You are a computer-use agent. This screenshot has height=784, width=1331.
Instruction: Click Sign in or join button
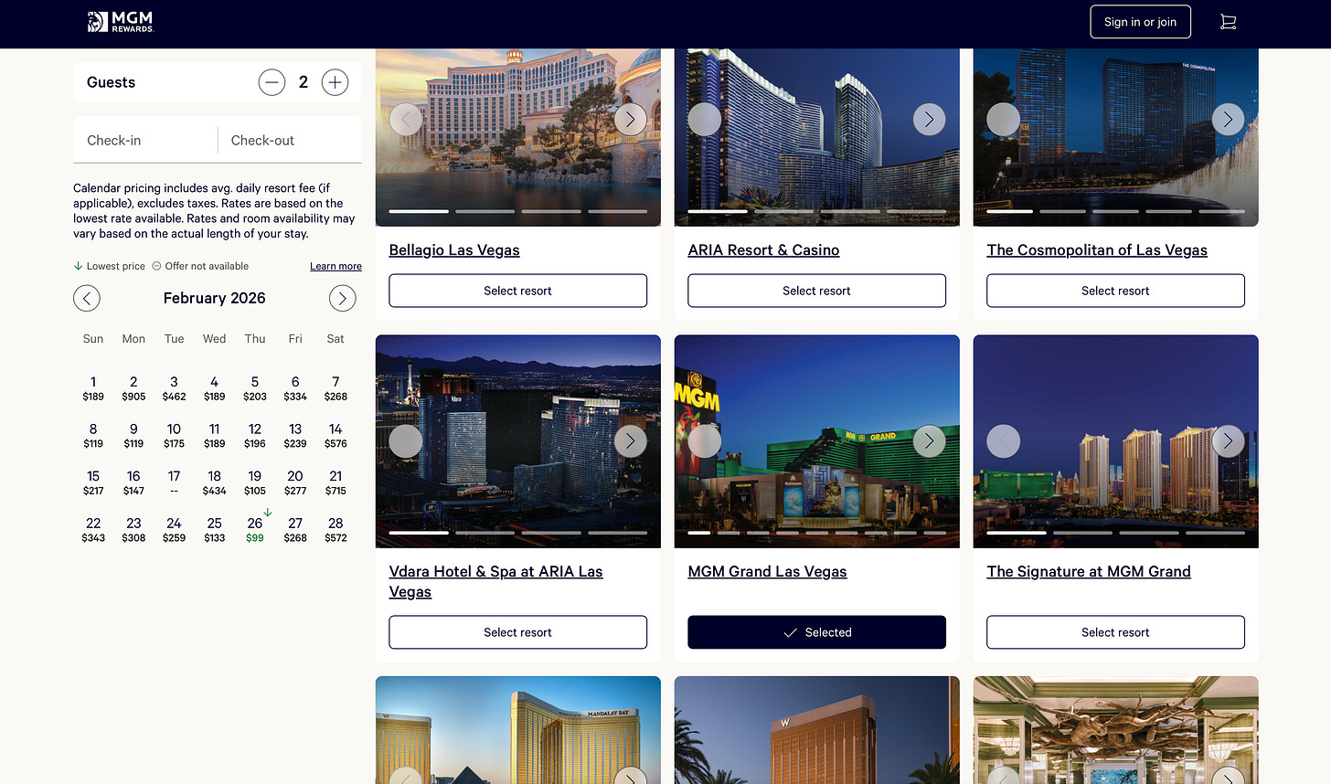1140,22
